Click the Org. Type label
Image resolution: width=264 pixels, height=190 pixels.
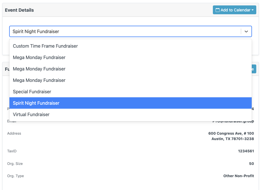click(15, 176)
